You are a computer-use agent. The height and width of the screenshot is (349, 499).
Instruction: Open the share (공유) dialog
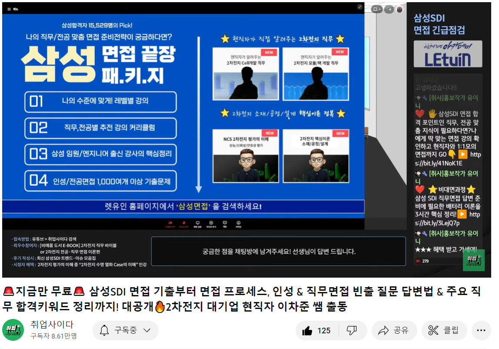pos(393,331)
